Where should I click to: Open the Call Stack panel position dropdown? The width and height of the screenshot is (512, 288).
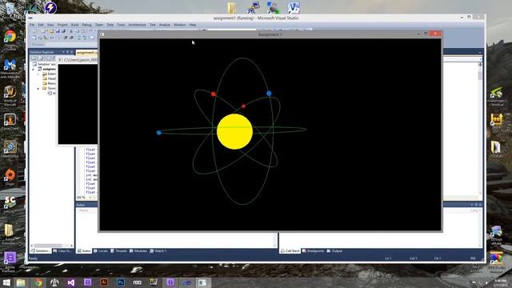pyautogui.click(x=472, y=205)
